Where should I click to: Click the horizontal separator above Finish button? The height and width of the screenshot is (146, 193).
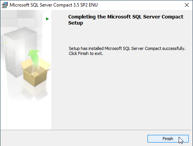[96, 130]
